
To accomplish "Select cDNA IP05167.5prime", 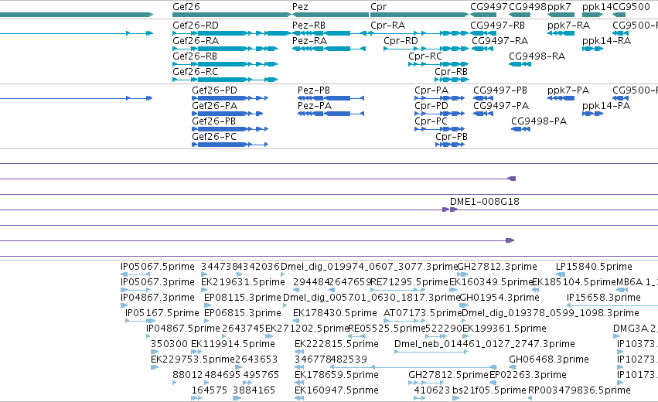I will pos(162,313).
